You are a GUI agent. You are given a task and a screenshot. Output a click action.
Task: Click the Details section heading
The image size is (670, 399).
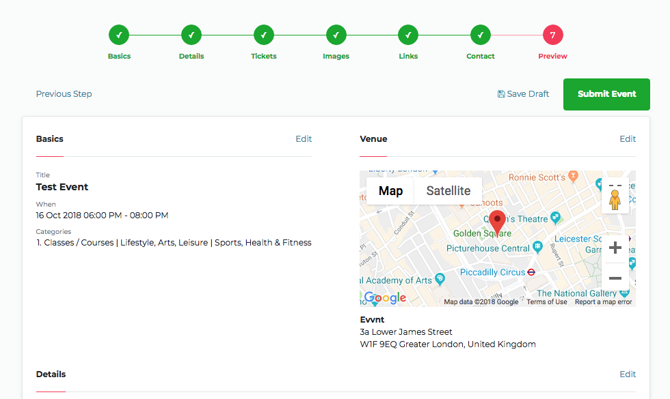tap(51, 374)
